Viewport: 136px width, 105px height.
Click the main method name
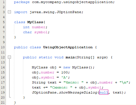point(70,57)
